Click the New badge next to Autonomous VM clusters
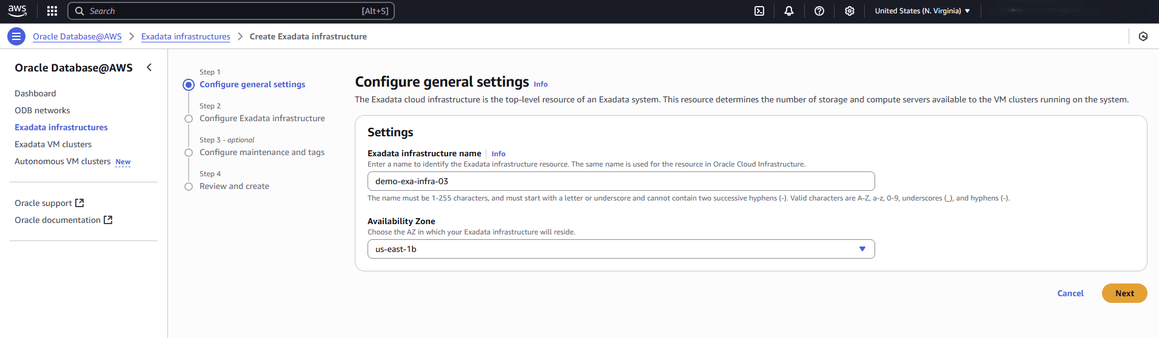 pos(123,162)
